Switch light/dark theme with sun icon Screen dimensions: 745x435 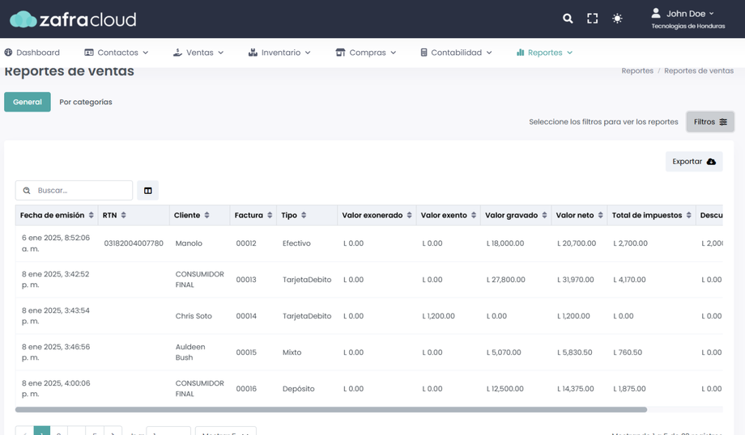pos(617,19)
